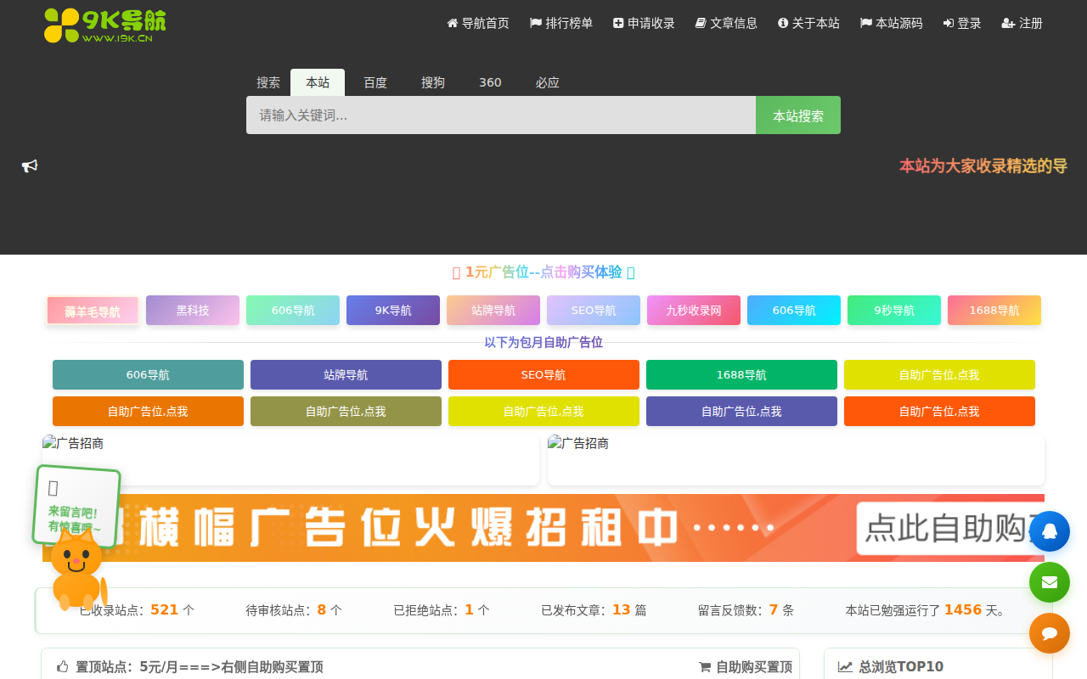Click the notification bell floating icon
The width and height of the screenshot is (1087, 679).
[1050, 531]
